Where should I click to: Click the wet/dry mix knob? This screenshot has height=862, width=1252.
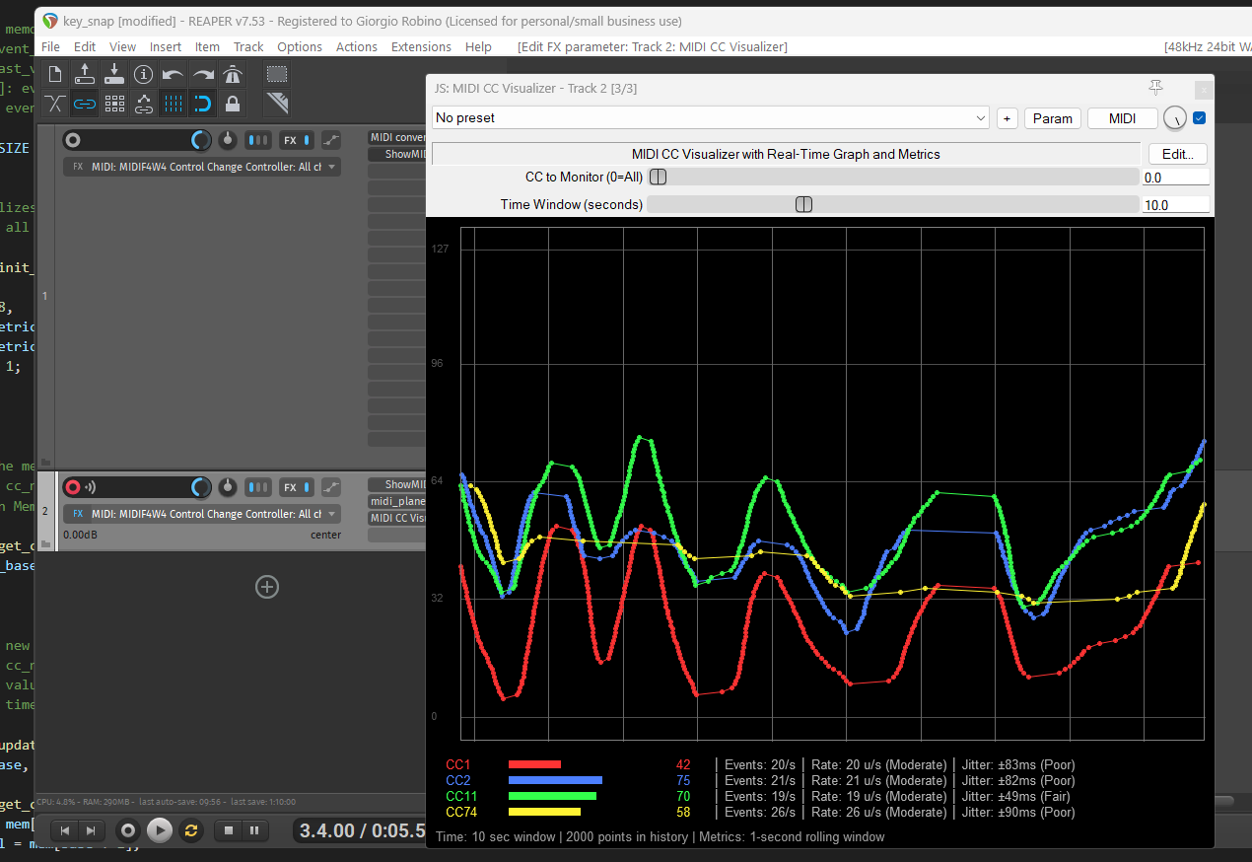tap(1174, 118)
